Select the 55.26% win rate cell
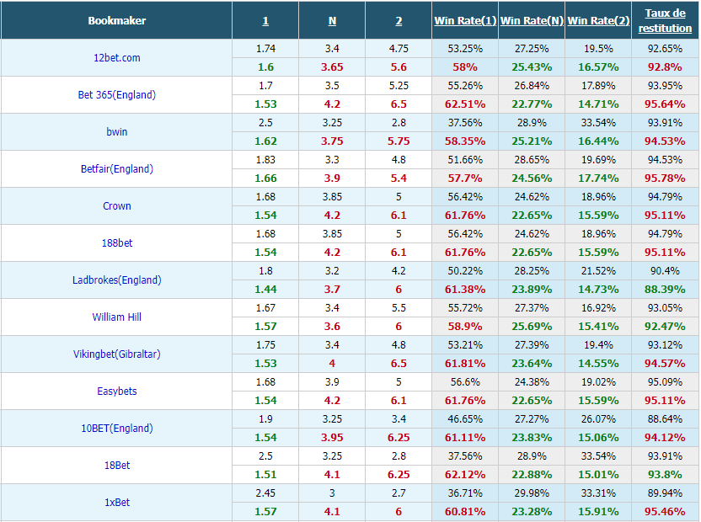This screenshot has width=701, height=522. point(465,86)
